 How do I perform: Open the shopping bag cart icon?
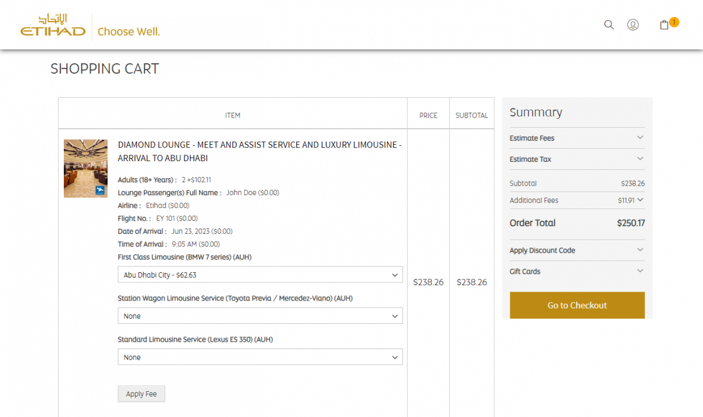(664, 25)
